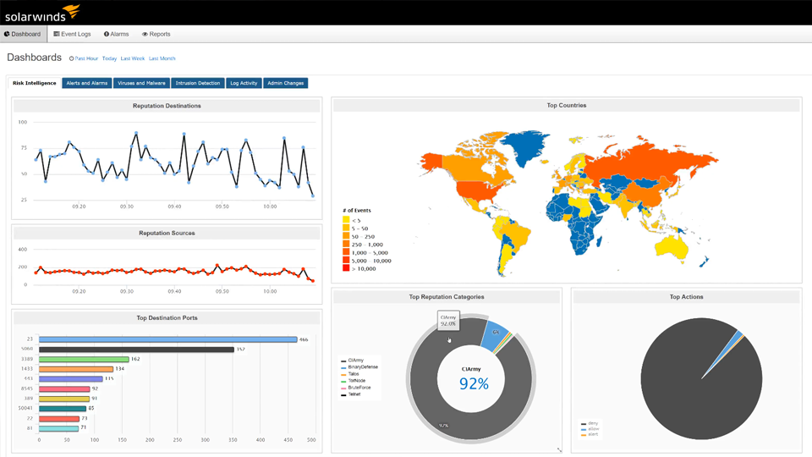Screen dimensions: 812x457
Task: Click the port 23 bar in chart
Action: tap(168, 339)
